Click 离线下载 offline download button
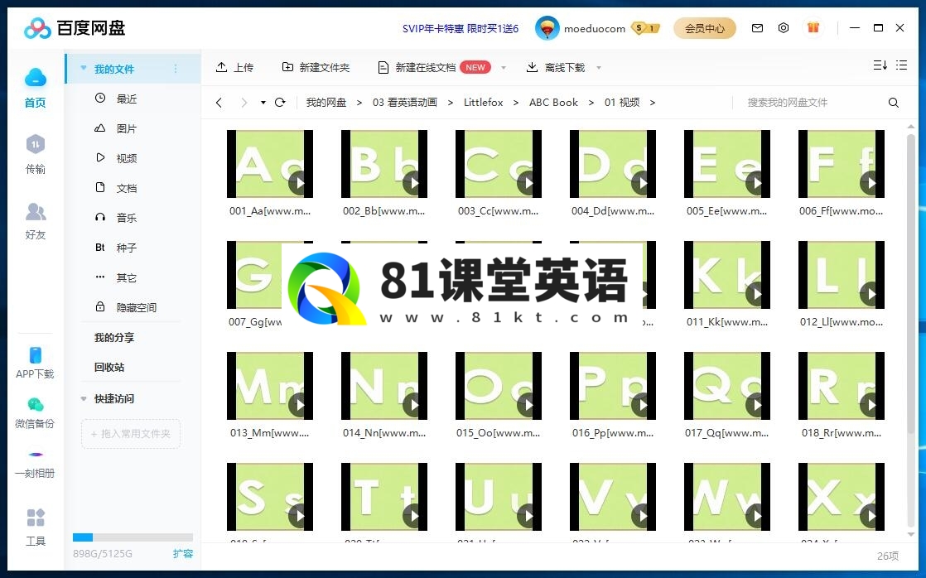Image resolution: width=926 pixels, height=578 pixels. [556, 67]
